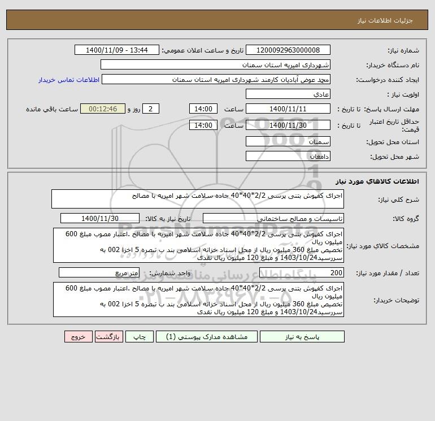Click the price validity time 14:00 field

(x=203, y=125)
